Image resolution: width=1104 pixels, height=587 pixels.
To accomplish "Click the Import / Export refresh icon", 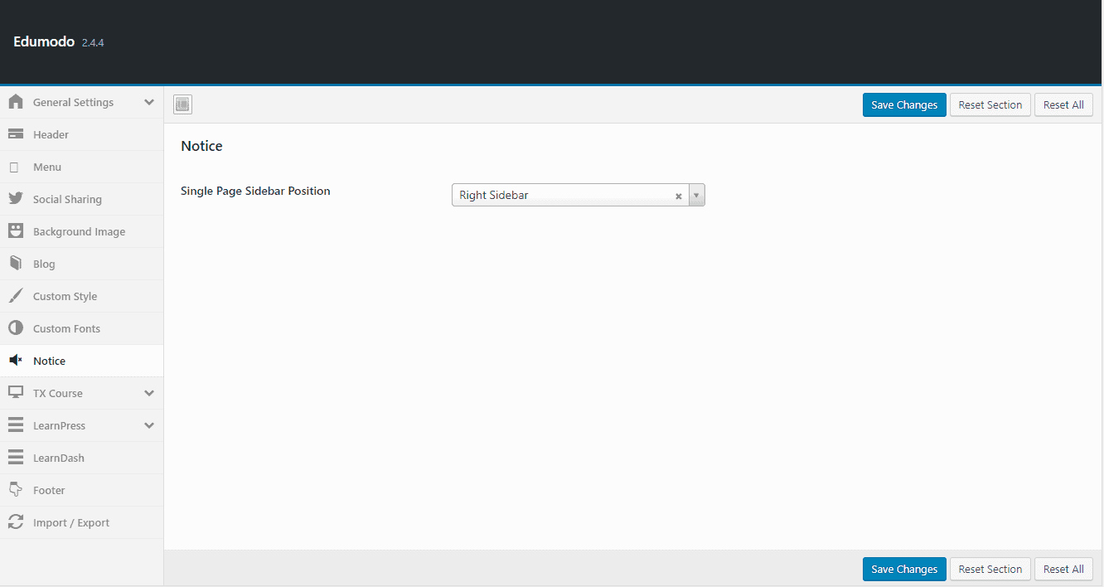I will tap(16, 522).
